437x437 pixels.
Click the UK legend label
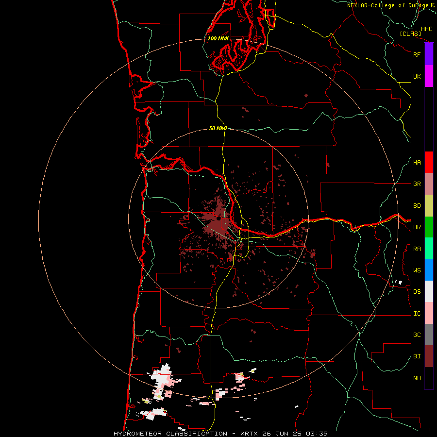[417, 76]
